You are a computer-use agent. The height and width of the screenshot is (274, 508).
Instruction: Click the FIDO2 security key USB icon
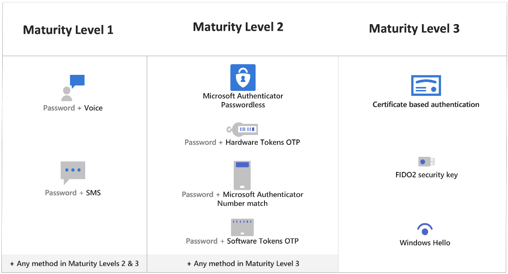coord(426,162)
